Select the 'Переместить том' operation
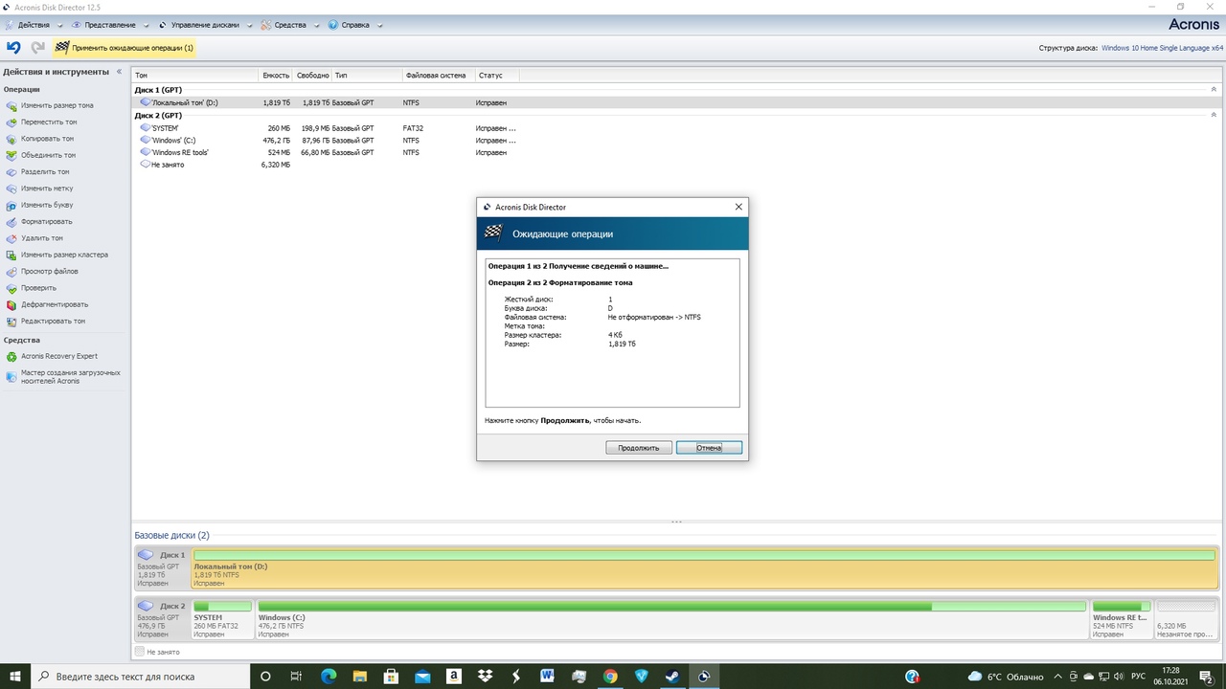This screenshot has width=1226, height=689. (x=49, y=122)
